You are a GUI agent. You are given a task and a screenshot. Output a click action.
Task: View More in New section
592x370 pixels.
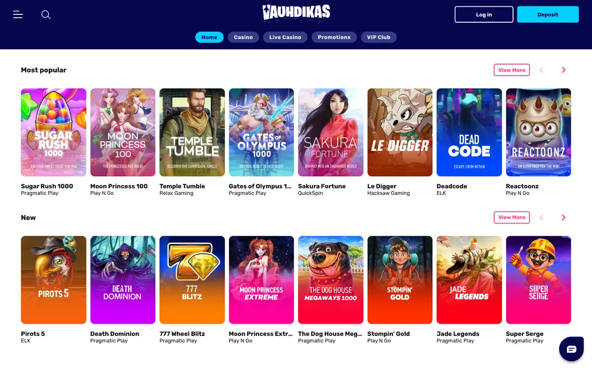pos(512,218)
